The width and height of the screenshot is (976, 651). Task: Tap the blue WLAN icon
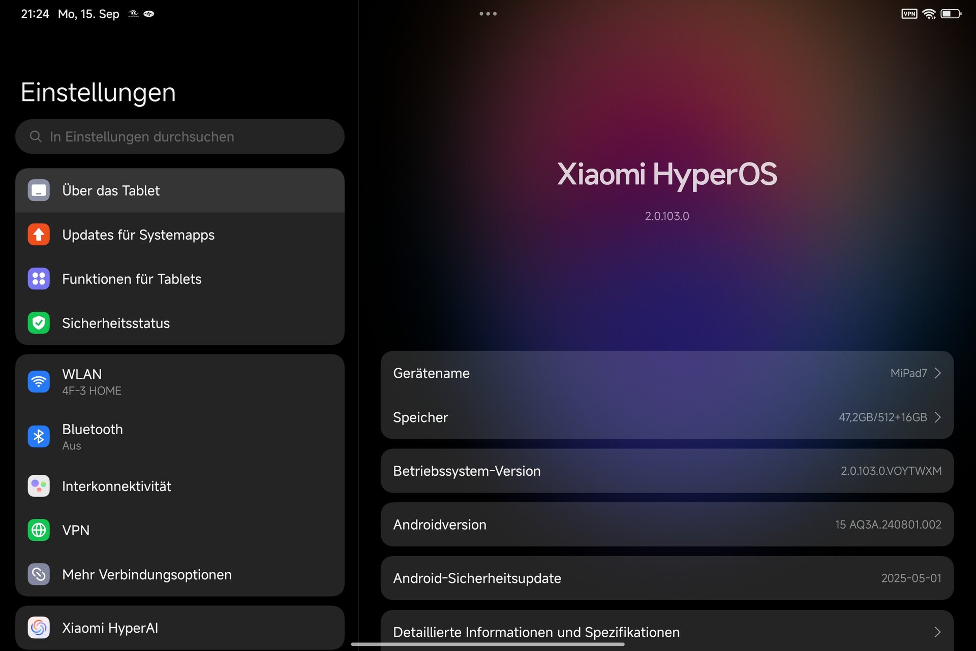39,382
